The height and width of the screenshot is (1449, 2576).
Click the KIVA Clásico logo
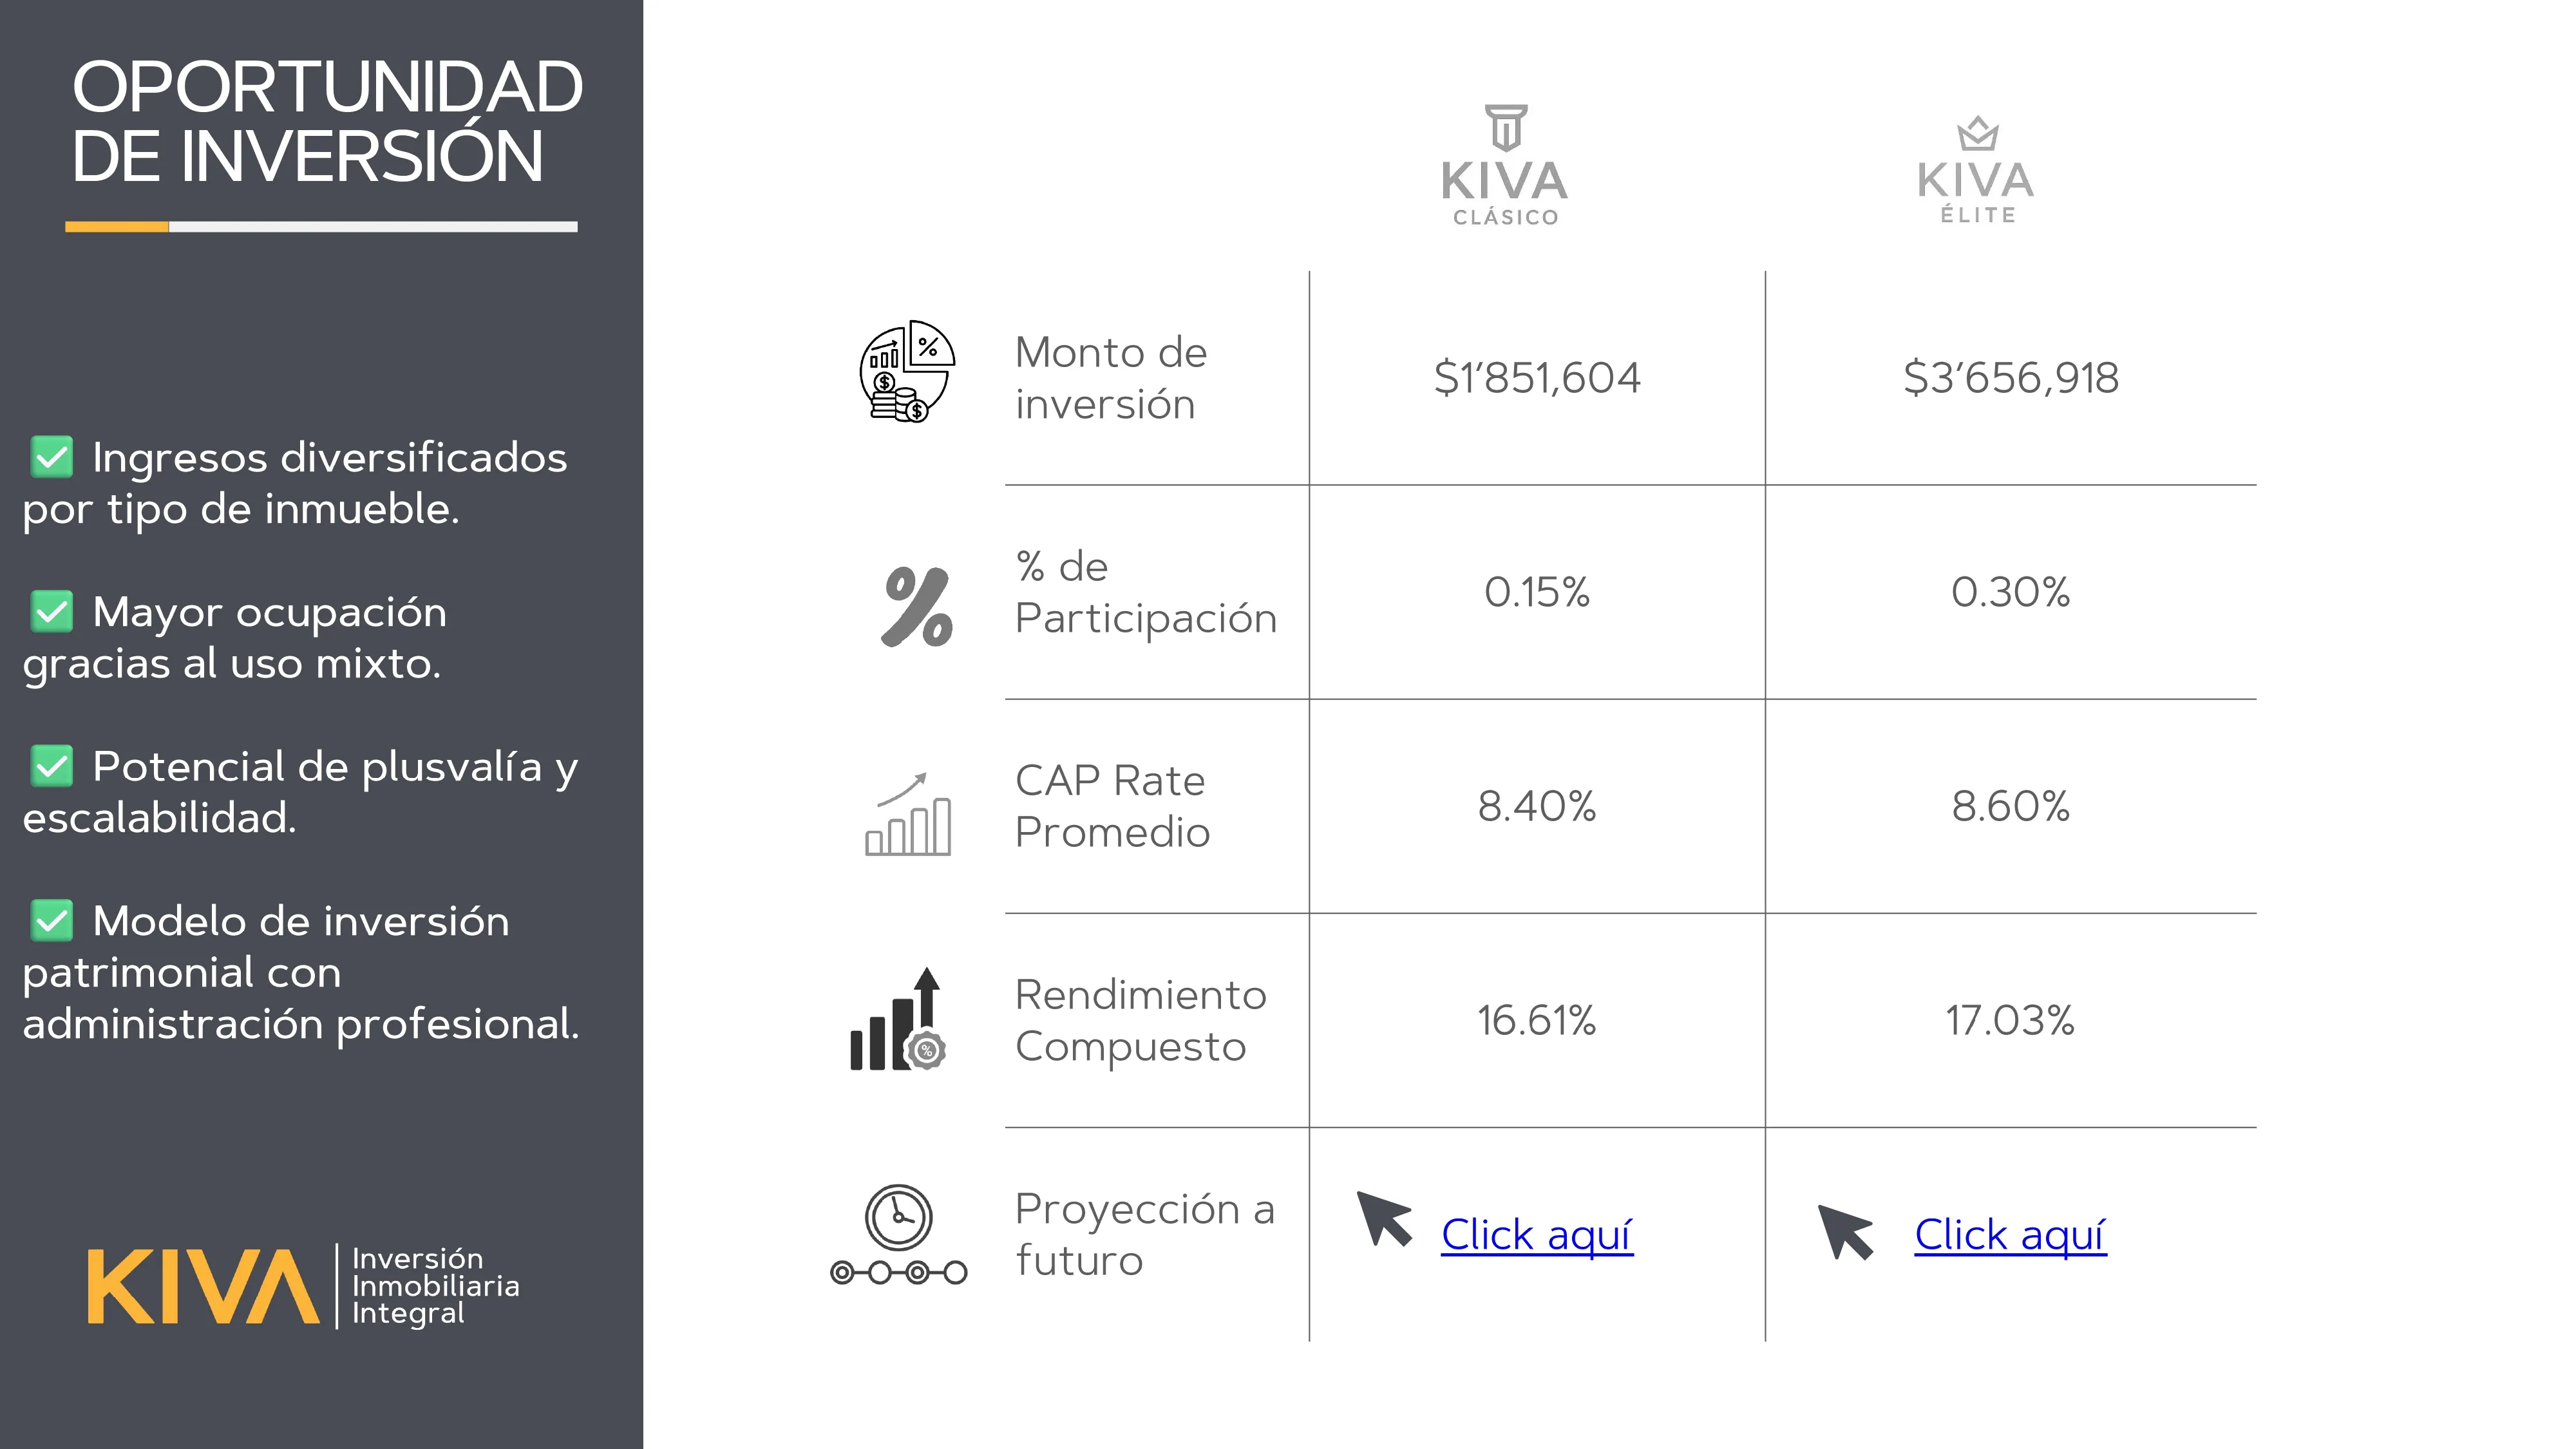point(1505,166)
